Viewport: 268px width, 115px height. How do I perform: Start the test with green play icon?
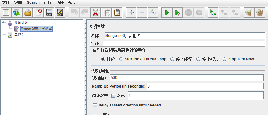point(167,13)
